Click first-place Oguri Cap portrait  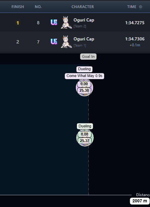(x=66, y=22)
